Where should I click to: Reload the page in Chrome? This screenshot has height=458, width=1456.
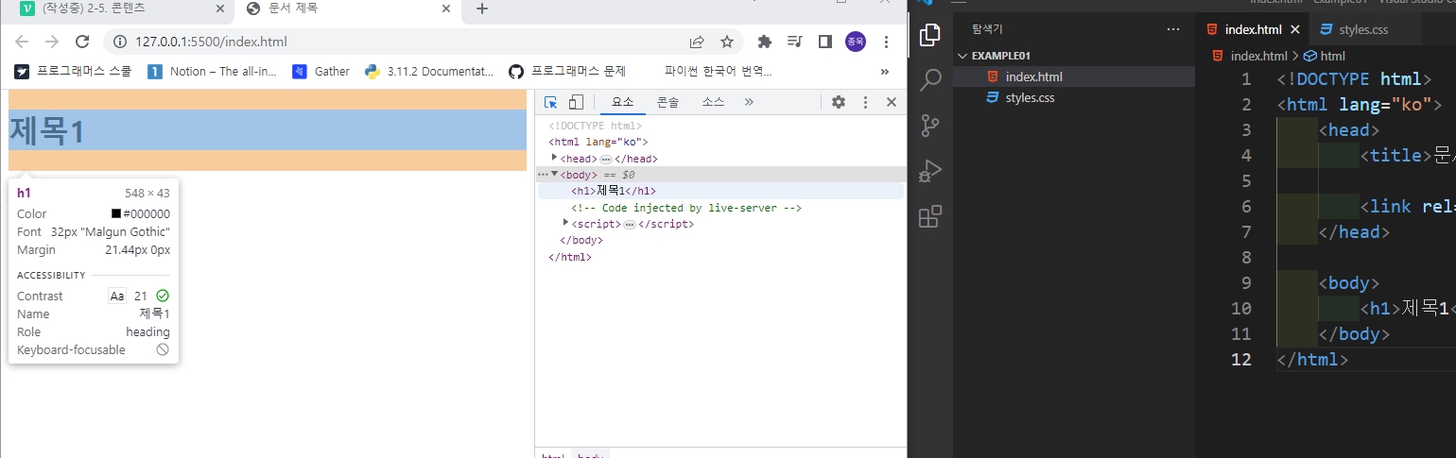pos(82,42)
